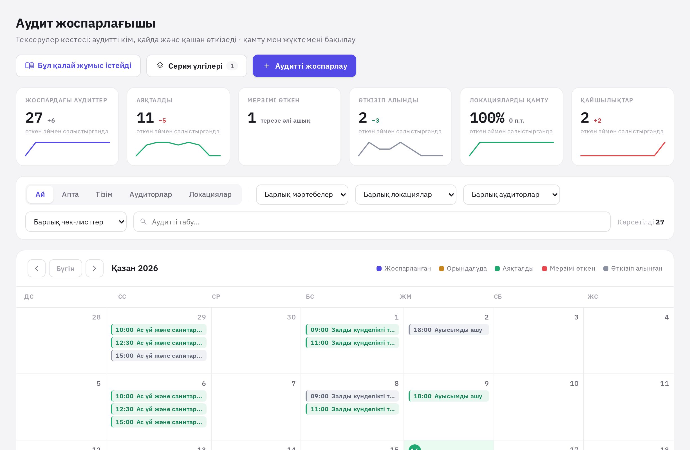Open the 10:00 audit event on the 29th
The height and width of the screenshot is (450, 690).
point(159,330)
